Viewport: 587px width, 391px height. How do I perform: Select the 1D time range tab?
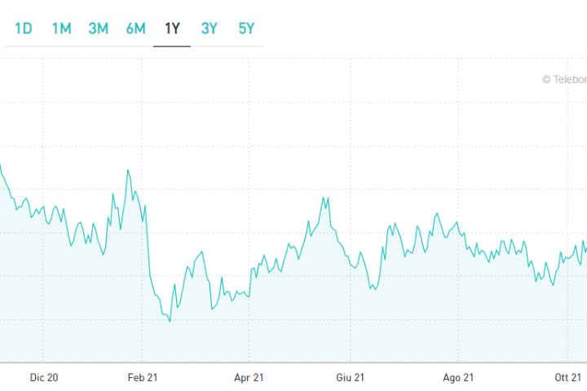click(x=24, y=29)
